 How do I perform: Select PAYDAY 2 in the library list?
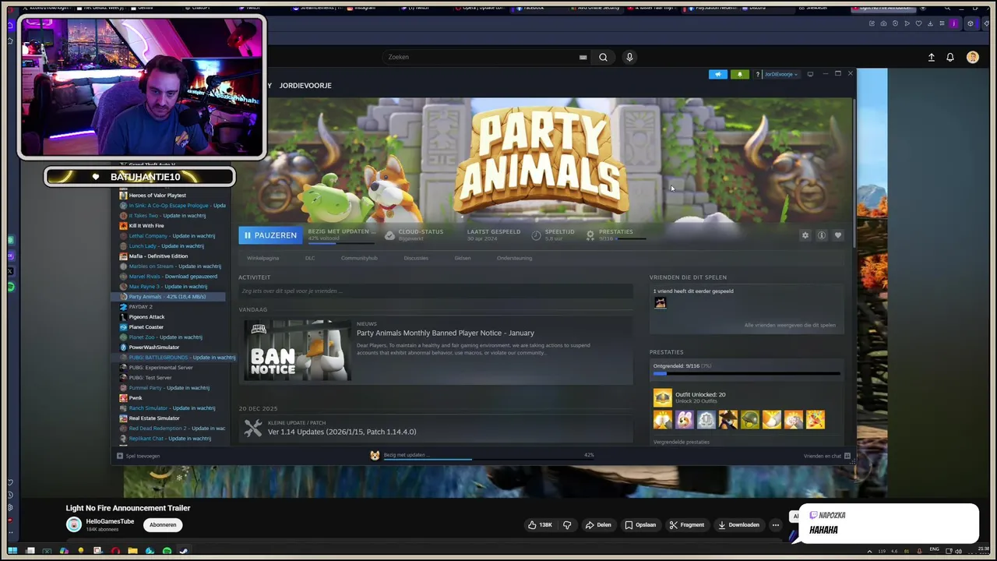pyautogui.click(x=140, y=307)
